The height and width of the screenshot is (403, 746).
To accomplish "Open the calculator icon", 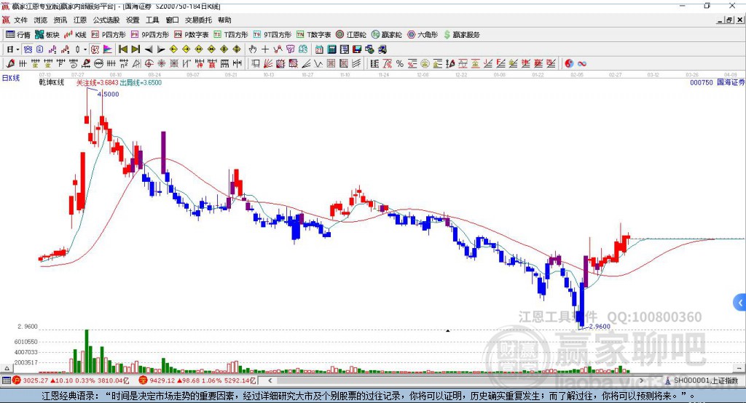I will point(331,49).
